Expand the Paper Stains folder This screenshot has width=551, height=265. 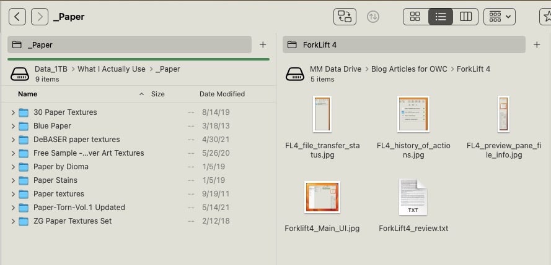click(13, 180)
